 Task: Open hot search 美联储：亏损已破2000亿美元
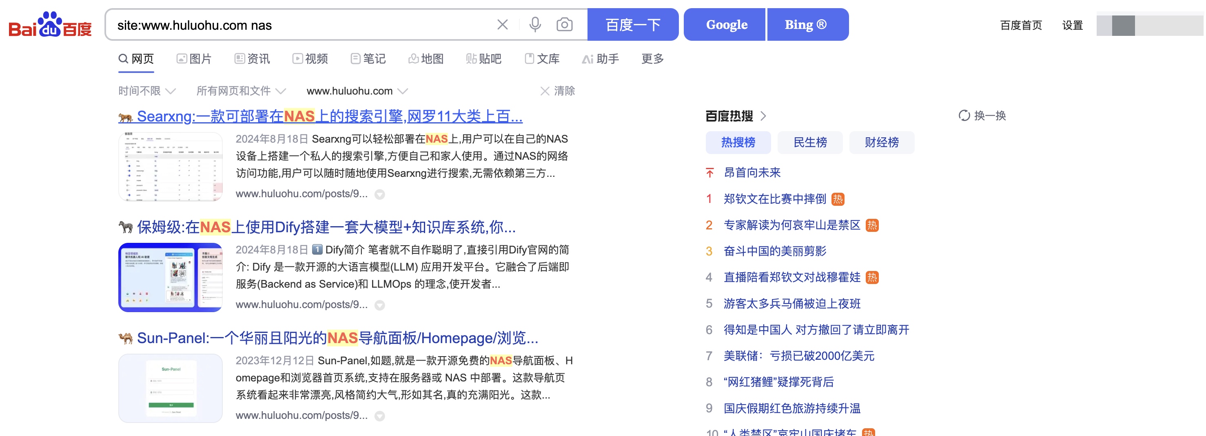pyautogui.click(x=799, y=356)
